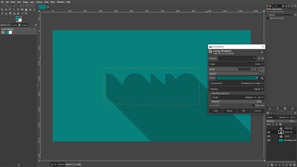297x167 pixels.
Task: Create a new layer group
Action: (272, 165)
